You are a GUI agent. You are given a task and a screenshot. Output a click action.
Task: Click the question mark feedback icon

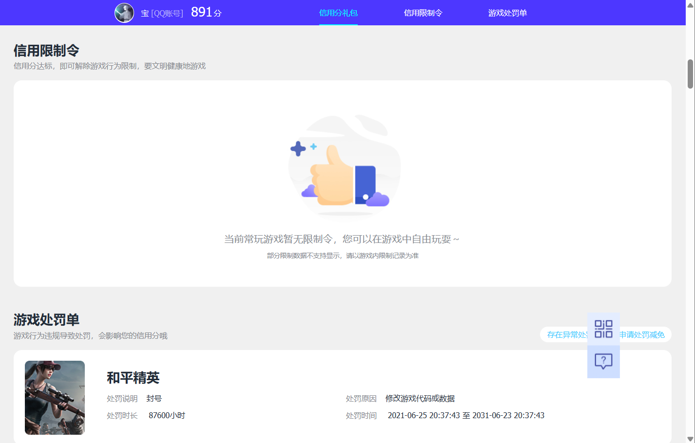click(603, 361)
